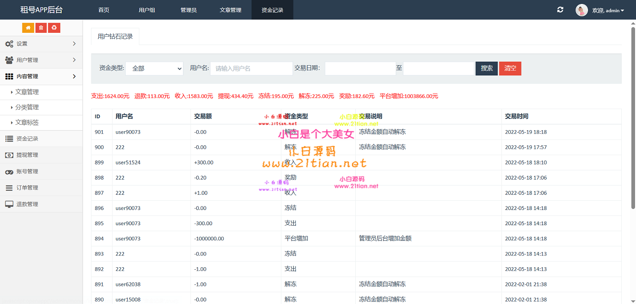Open 退款管理 with the monitor icon
636x304 pixels.
point(27,204)
